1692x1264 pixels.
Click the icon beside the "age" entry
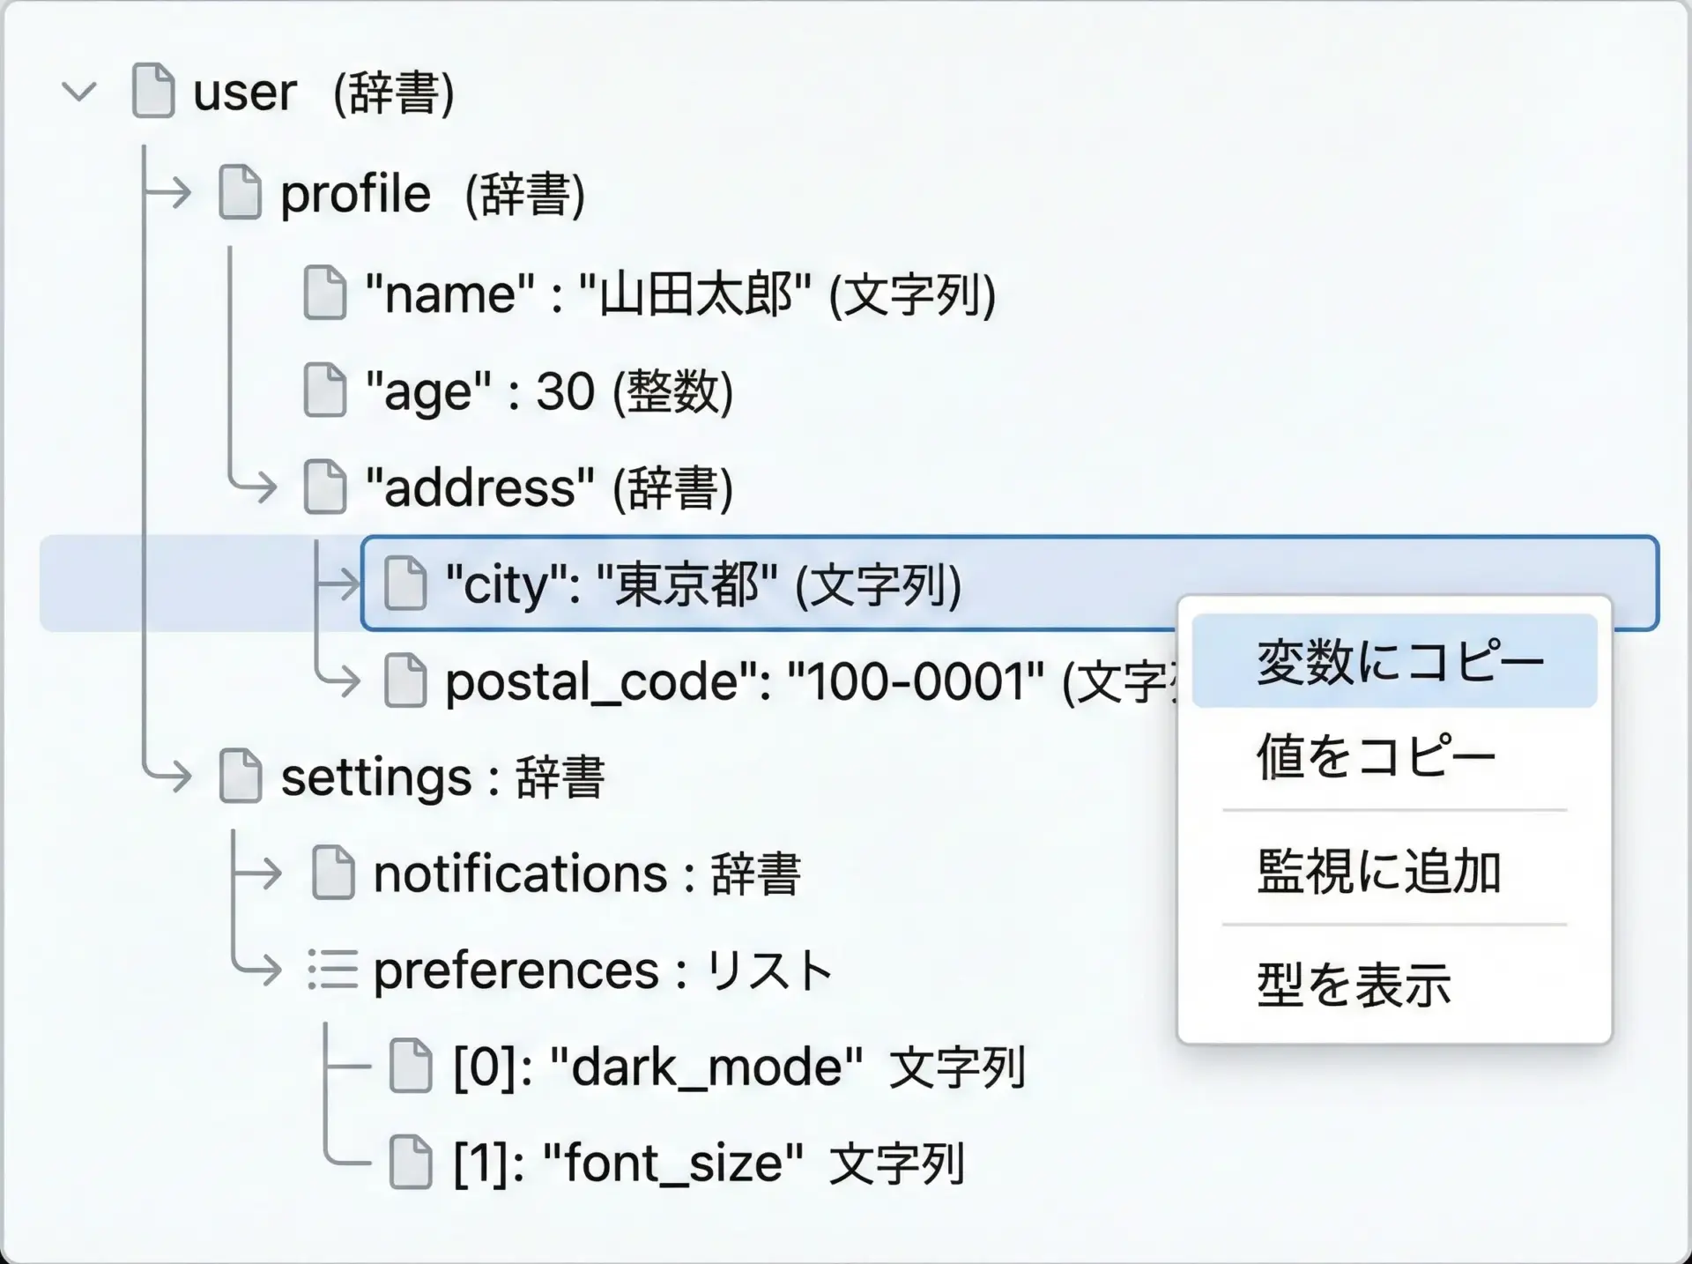324,390
